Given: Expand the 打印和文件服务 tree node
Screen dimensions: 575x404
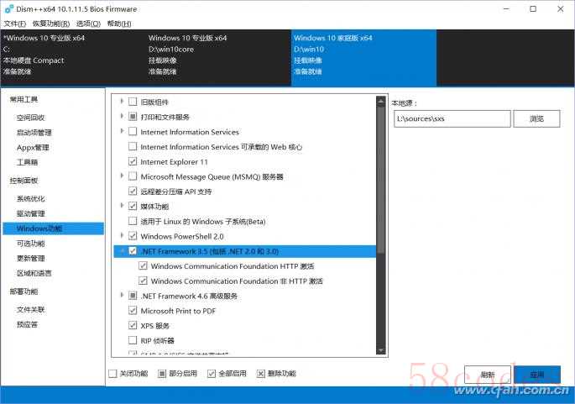Looking at the screenshot, I should pos(122,116).
